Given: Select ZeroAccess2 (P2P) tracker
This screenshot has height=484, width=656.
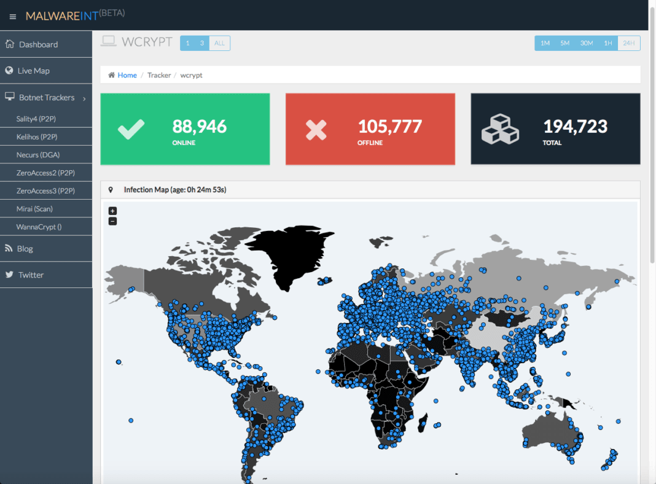Looking at the screenshot, I should tap(46, 173).
